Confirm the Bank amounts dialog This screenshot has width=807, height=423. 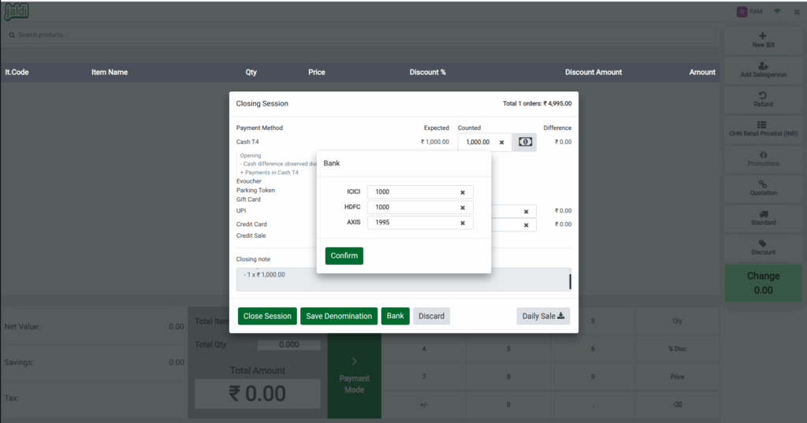click(x=344, y=256)
